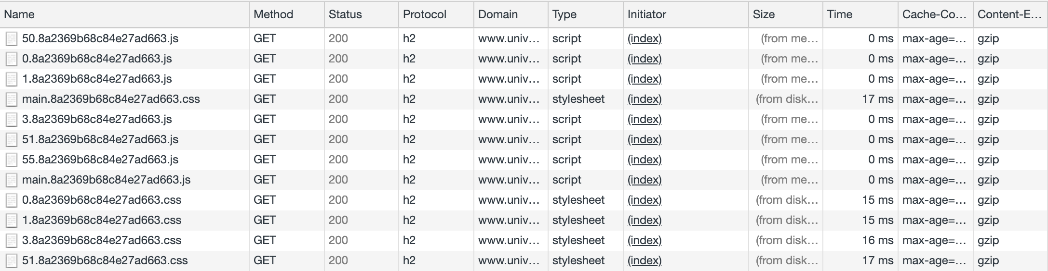Sort by the Protocol column header
This screenshot has width=1048, height=271.
point(425,14)
